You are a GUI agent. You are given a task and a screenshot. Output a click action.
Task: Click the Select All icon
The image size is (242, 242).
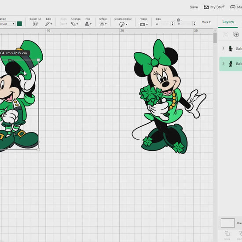35,24
